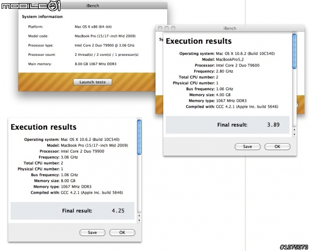Click scrollbar thumb in 3.89 results dialog

[x=294, y=51]
